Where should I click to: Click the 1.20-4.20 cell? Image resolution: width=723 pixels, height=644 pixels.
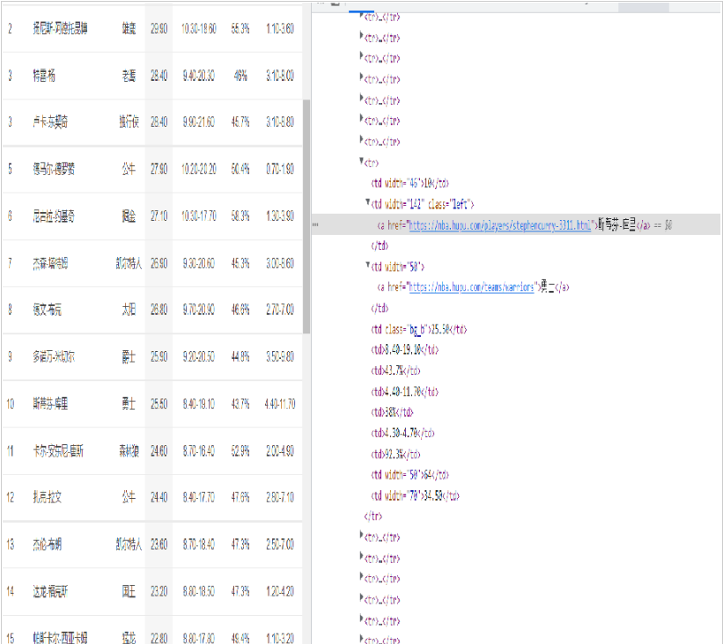click(x=280, y=591)
